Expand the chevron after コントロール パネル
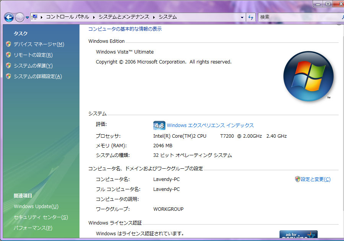Image resolution: width=344 pixels, height=241 pixels. [x=94, y=17]
